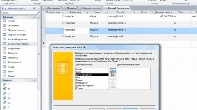Open Фото column filter dropdown
Image resolution: width=197 pixels, height=110 pixels.
153,12
